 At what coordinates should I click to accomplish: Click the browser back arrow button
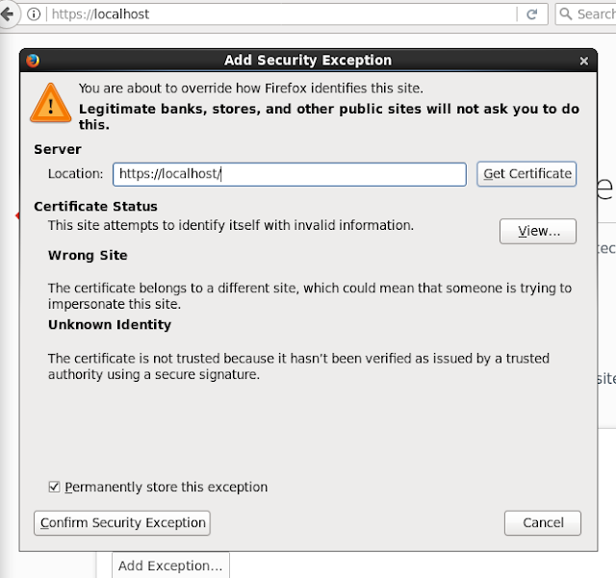coord(6,14)
